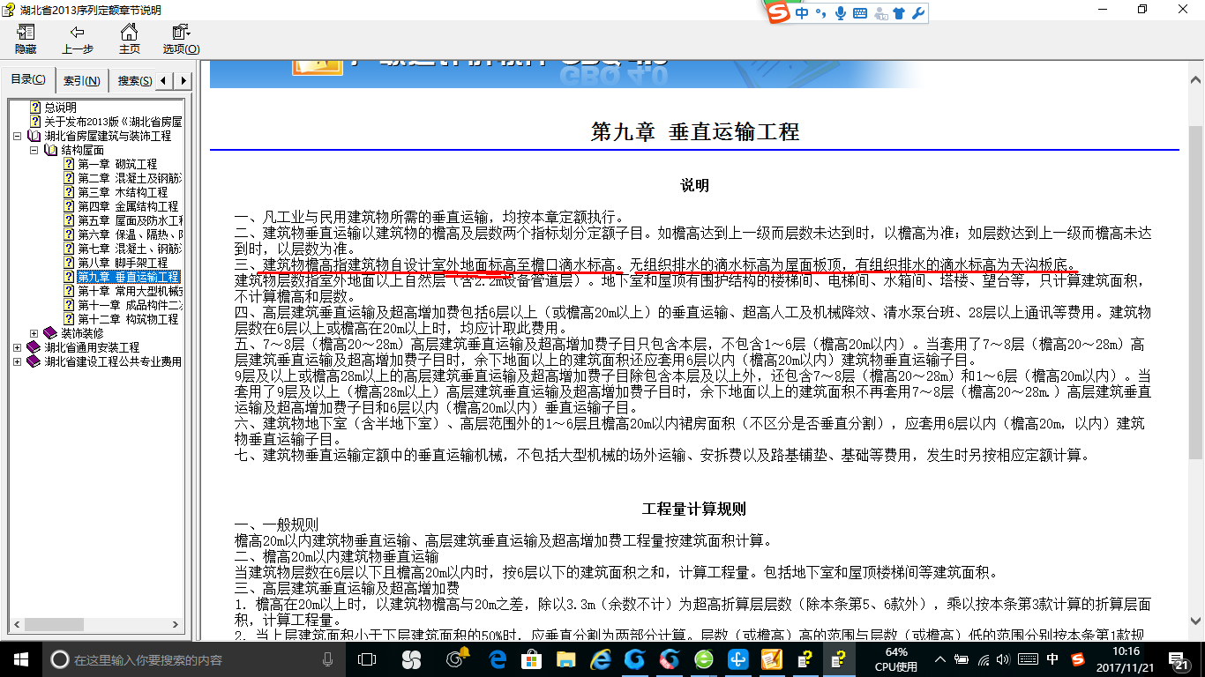This screenshot has height=677, width=1205.
Task: Open the Microsoft Store taskbar icon
Action: pyautogui.click(x=532, y=659)
